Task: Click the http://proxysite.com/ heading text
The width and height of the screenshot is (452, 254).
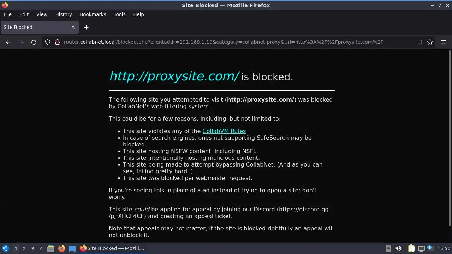Action: coord(174,76)
